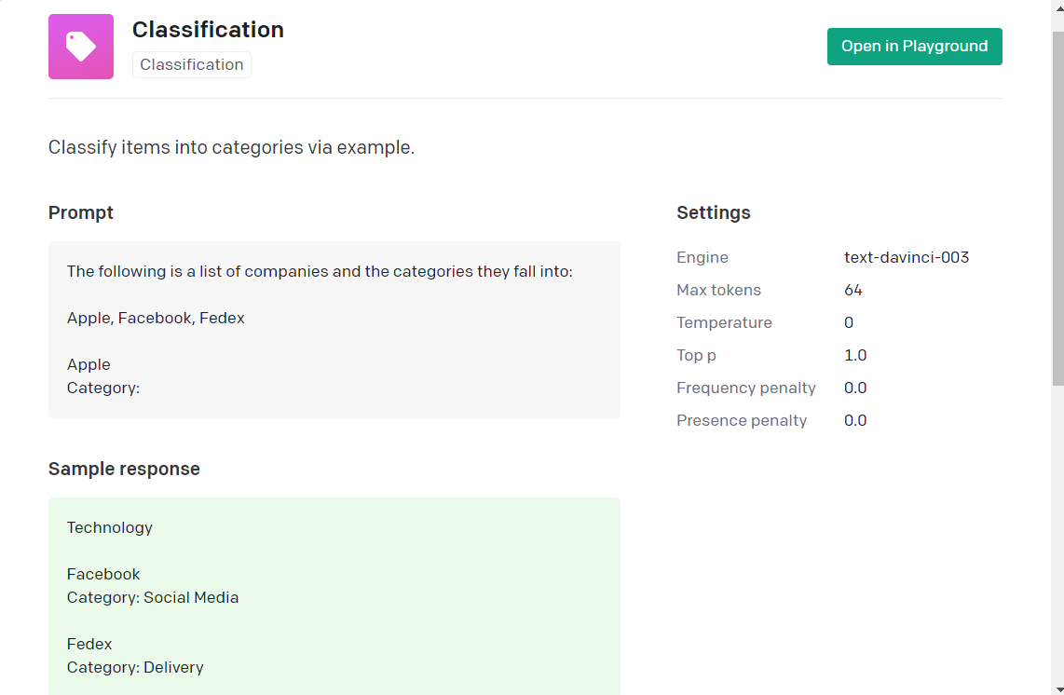Click the scrollbar down arrow
Image resolution: width=1064 pixels, height=695 pixels.
tap(1057, 688)
